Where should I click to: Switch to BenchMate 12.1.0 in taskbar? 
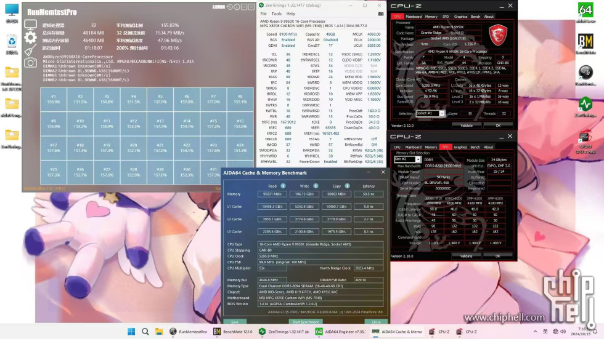(x=233, y=332)
